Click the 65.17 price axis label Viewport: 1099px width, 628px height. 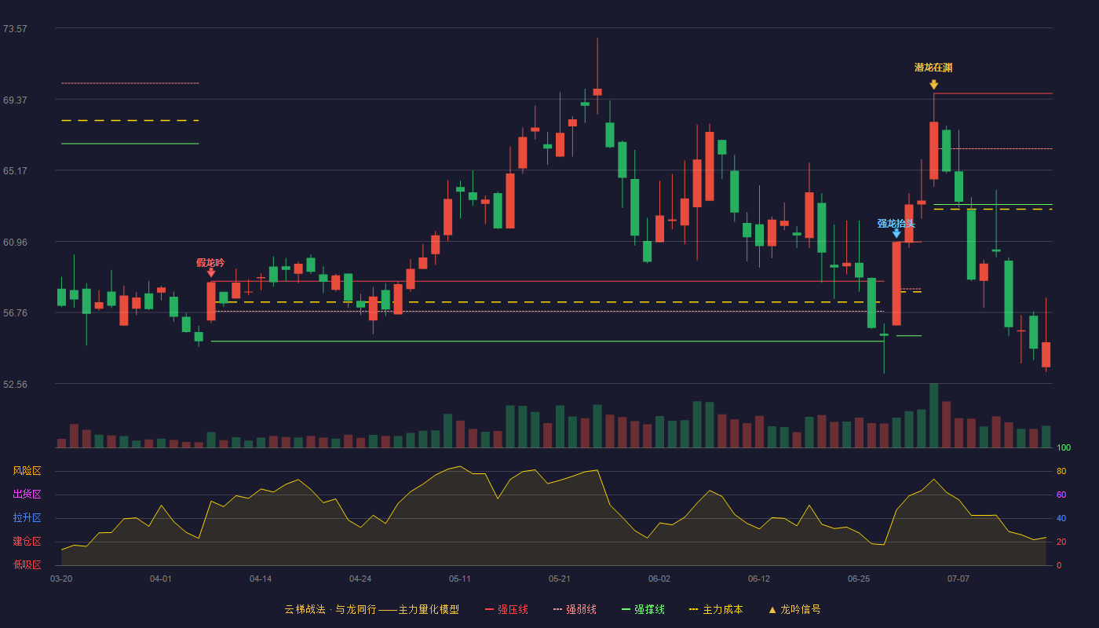(x=15, y=170)
